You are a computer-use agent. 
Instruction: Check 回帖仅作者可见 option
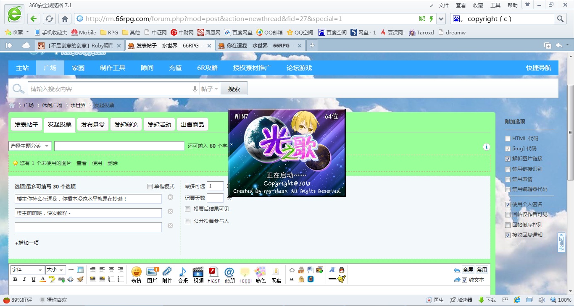point(508,214)
